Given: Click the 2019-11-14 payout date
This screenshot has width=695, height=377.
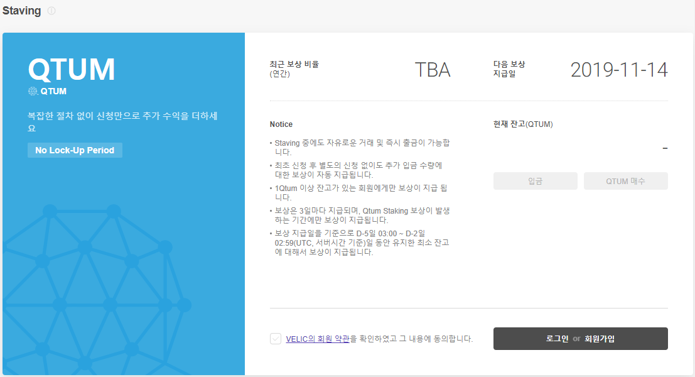Looking at the screenshot, I should (619, 70).
